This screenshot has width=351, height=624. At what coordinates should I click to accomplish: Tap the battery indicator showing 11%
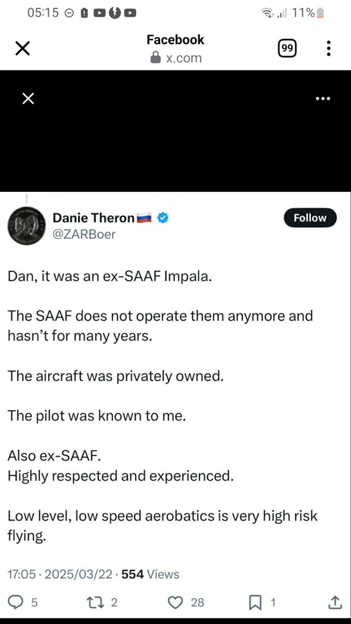click(x=312, y=12)
